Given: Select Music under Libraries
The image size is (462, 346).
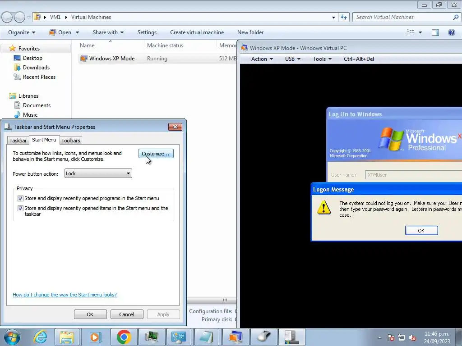Looking at the screenshot, I should (30, 115).
